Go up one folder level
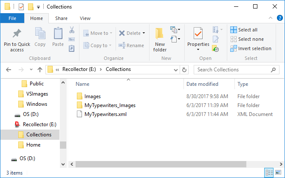This screenshot has height=178, width=285. click(x=40, y=70)
